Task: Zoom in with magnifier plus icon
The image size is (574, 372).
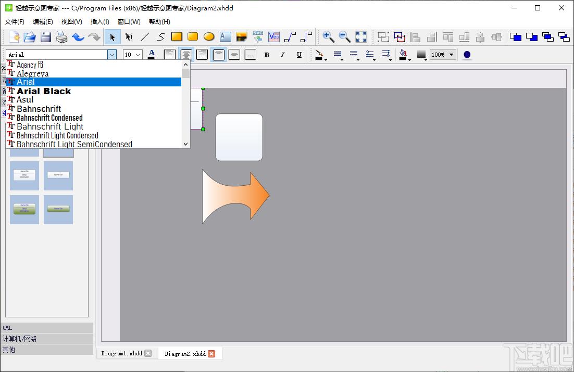Action: click(x=328, y=37)
